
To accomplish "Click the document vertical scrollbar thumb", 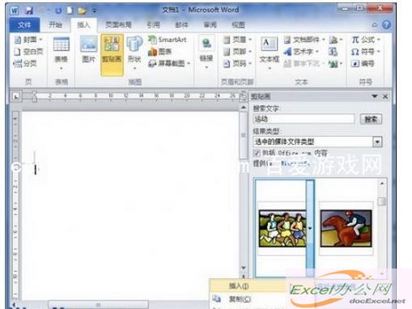I will coord(244,135).
